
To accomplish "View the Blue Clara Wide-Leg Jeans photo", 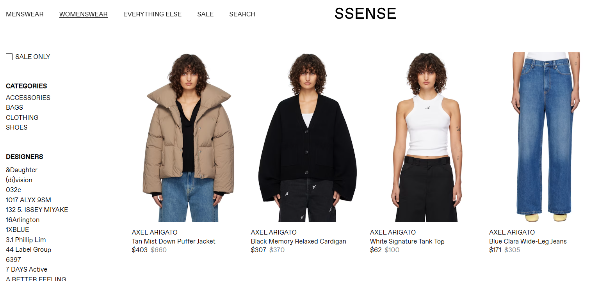I will tap(545, 137).
